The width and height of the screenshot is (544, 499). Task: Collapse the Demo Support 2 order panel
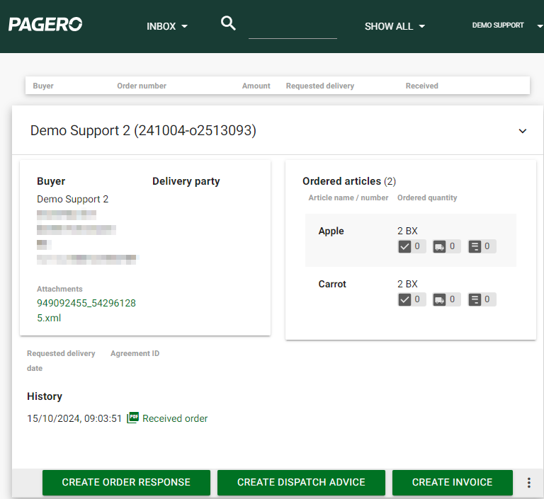click(x=523, y=131)
